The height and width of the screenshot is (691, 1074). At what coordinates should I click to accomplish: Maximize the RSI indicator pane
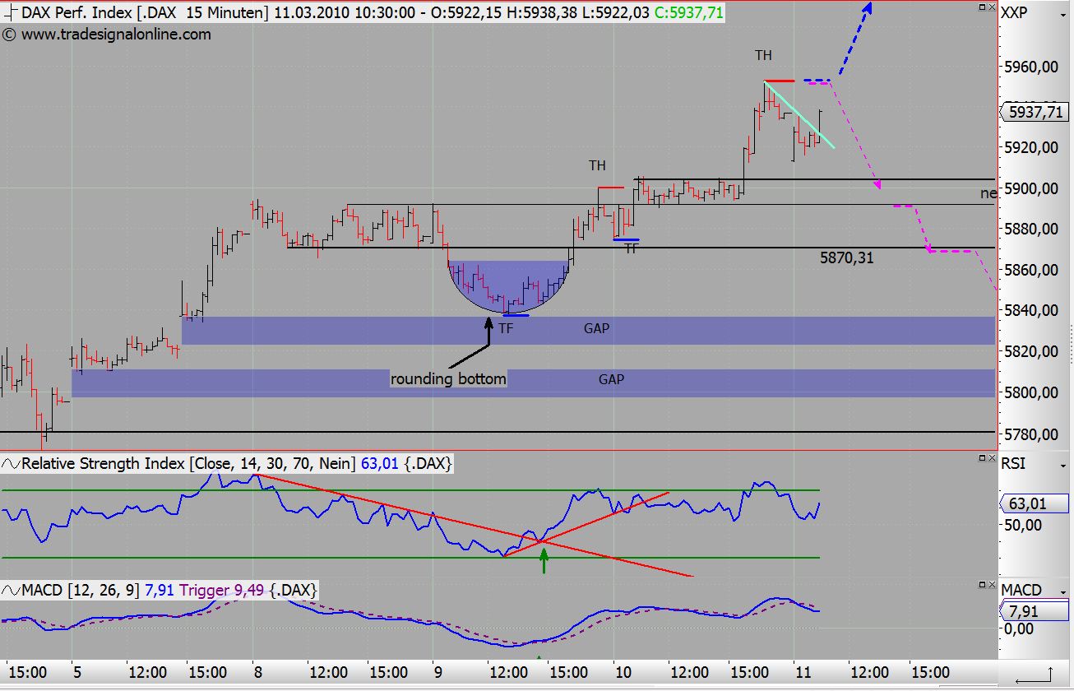coord(982,457)
